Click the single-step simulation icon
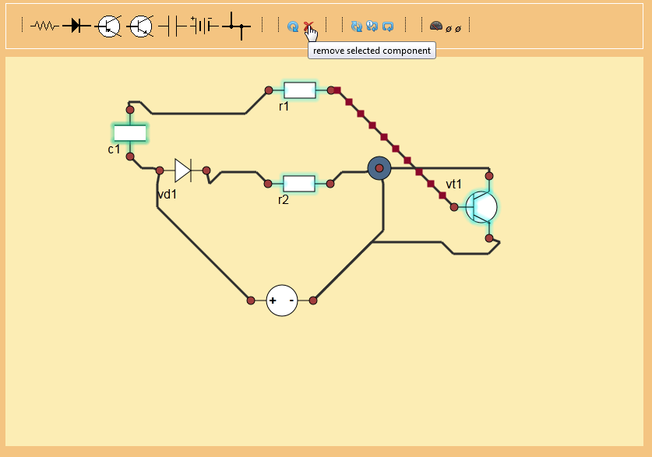Viewport: 652px width, 457px height. tap(372, 26)
